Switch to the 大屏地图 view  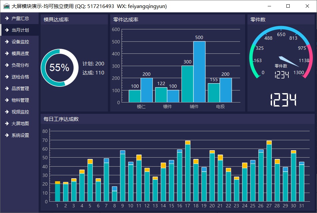click(20, 124)
